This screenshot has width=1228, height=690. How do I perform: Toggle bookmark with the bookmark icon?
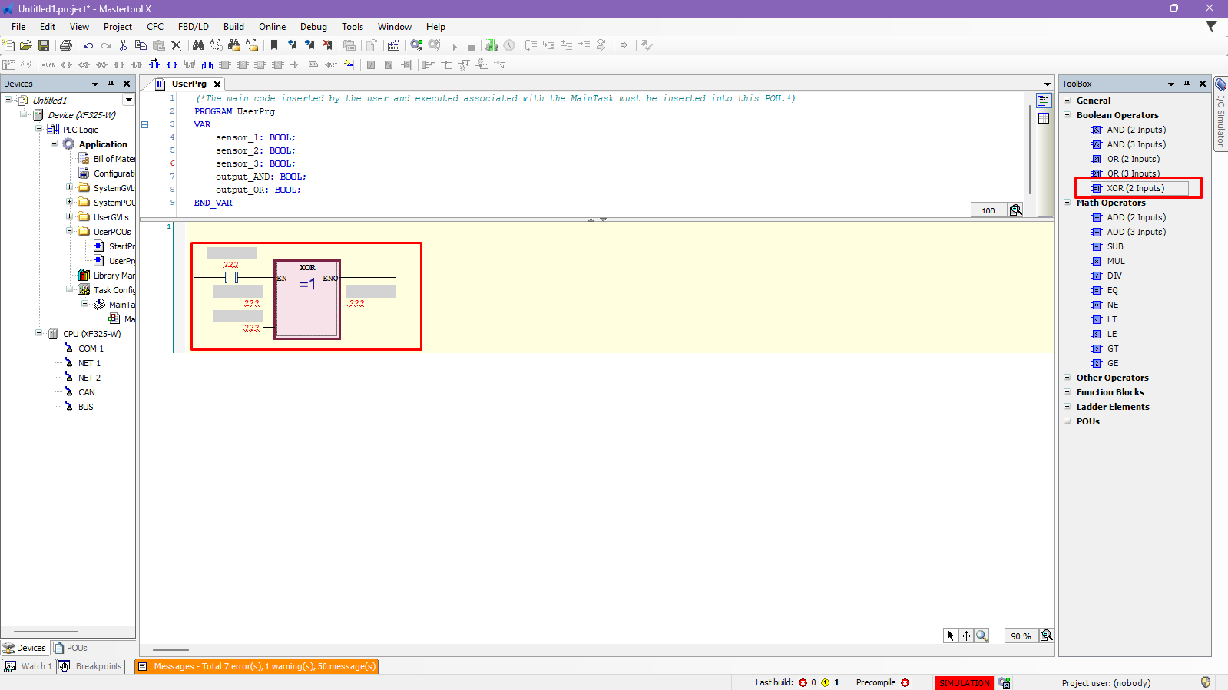(274, 45)
